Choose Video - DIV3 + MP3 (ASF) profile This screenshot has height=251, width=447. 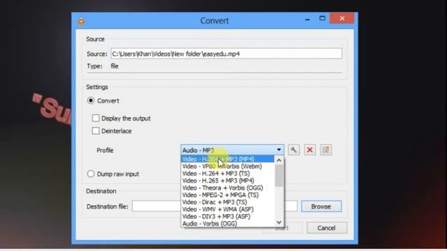click(228, 216)
